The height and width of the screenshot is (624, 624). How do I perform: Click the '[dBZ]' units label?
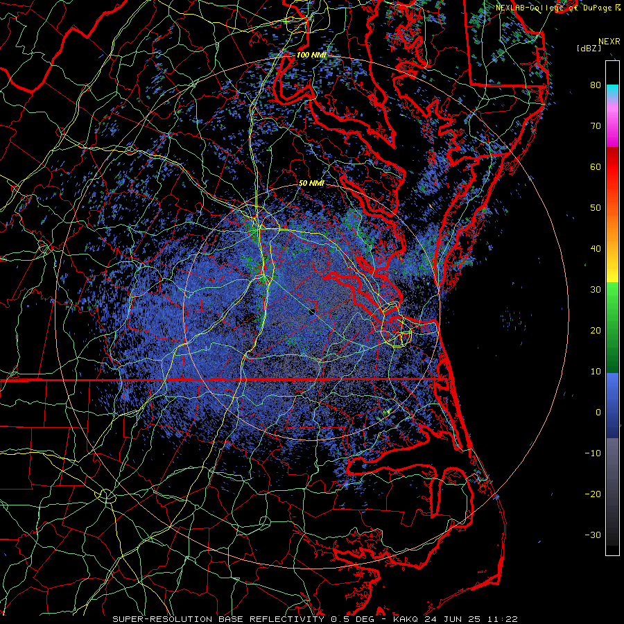pyautogui.click(x=589, y=48)
